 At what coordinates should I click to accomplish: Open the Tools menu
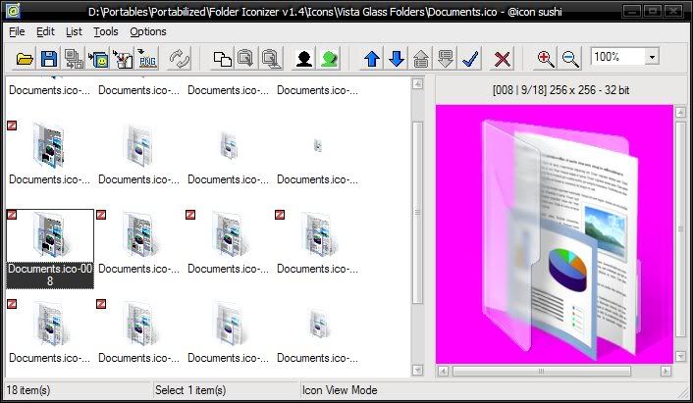105,31
